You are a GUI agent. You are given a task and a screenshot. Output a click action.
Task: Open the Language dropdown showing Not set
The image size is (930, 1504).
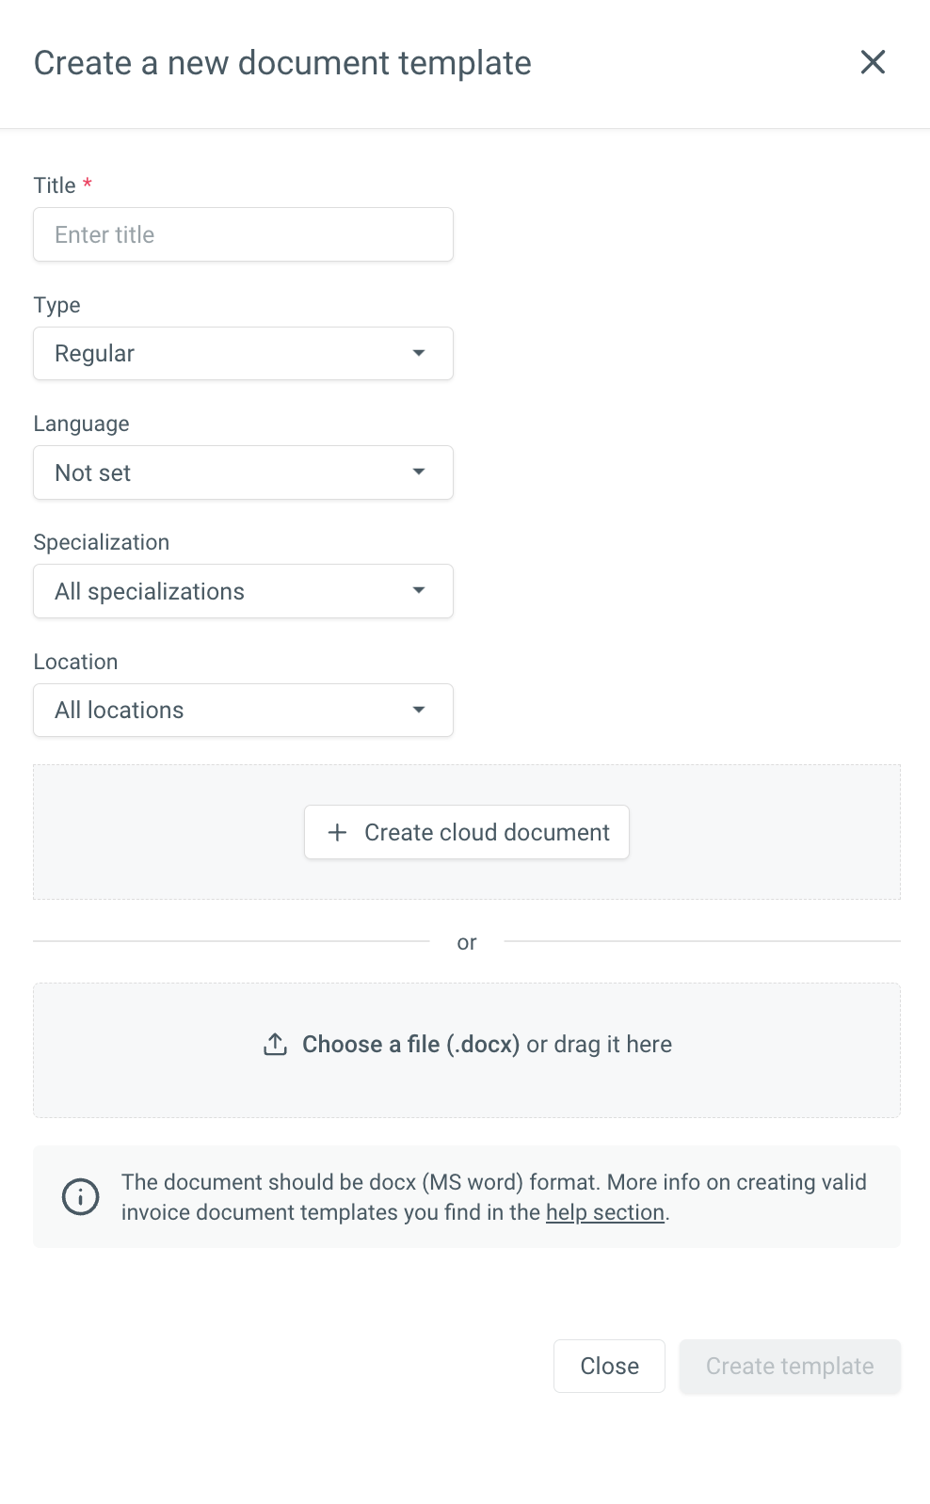(243, 472)
